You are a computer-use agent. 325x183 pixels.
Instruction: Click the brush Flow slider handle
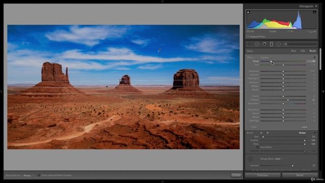(305, 144)
